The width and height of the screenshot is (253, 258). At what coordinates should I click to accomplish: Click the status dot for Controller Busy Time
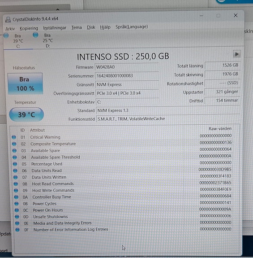[x=16, y=197]
